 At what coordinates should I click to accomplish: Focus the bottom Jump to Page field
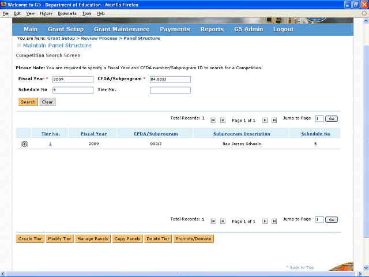coord(319,220)
